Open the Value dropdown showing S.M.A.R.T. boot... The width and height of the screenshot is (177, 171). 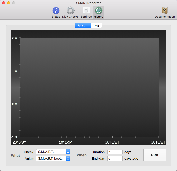[x=53, y=158]
